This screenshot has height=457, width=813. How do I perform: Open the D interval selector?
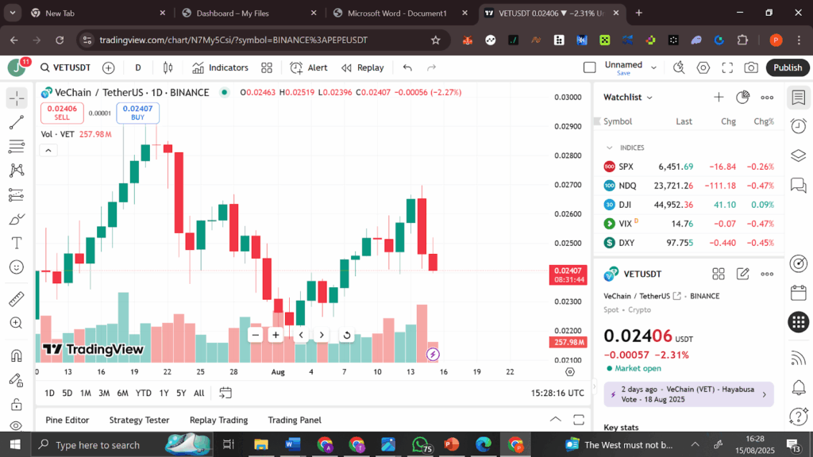tap(138, 67)
